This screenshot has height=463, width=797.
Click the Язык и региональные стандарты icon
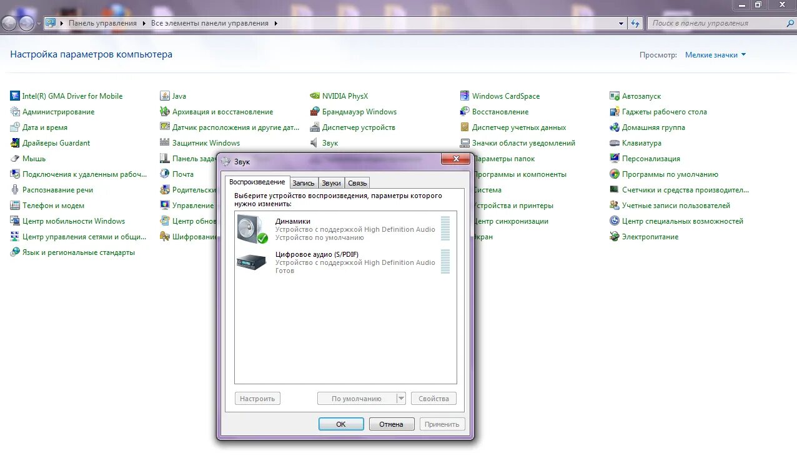(15, 252)
